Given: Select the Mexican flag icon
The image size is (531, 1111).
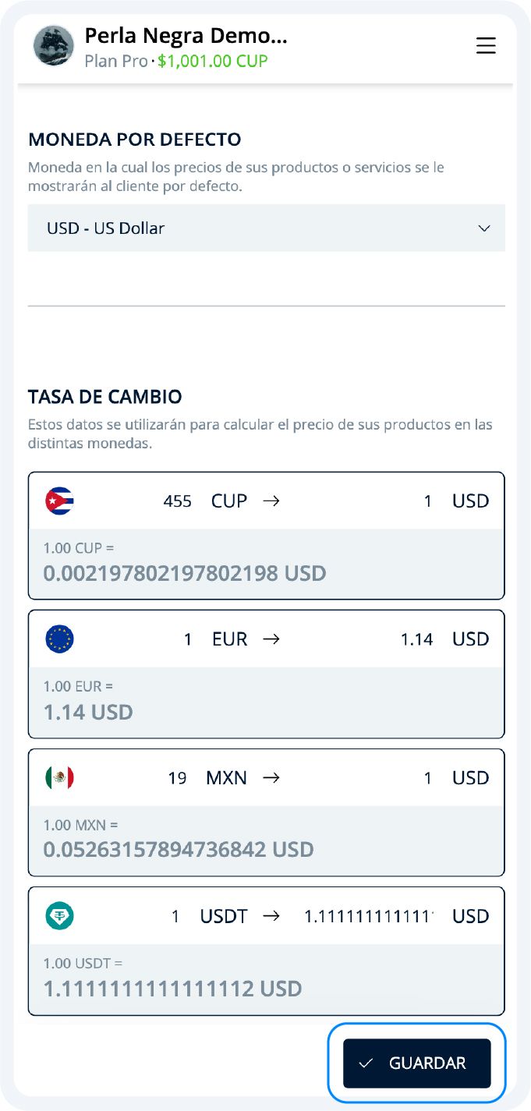Looking at the screenshot, I should tap(60, 777).
